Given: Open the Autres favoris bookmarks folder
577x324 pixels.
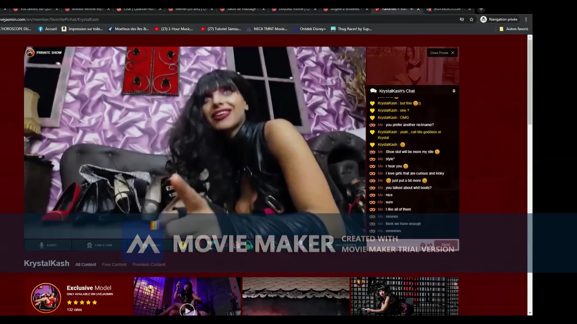Looking at the screenshot, I should pos(513,29).
